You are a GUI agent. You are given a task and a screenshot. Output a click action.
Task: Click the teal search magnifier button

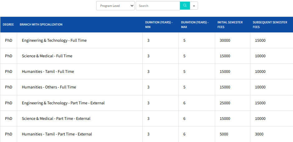pyautogui.click(x=185, y=6)
